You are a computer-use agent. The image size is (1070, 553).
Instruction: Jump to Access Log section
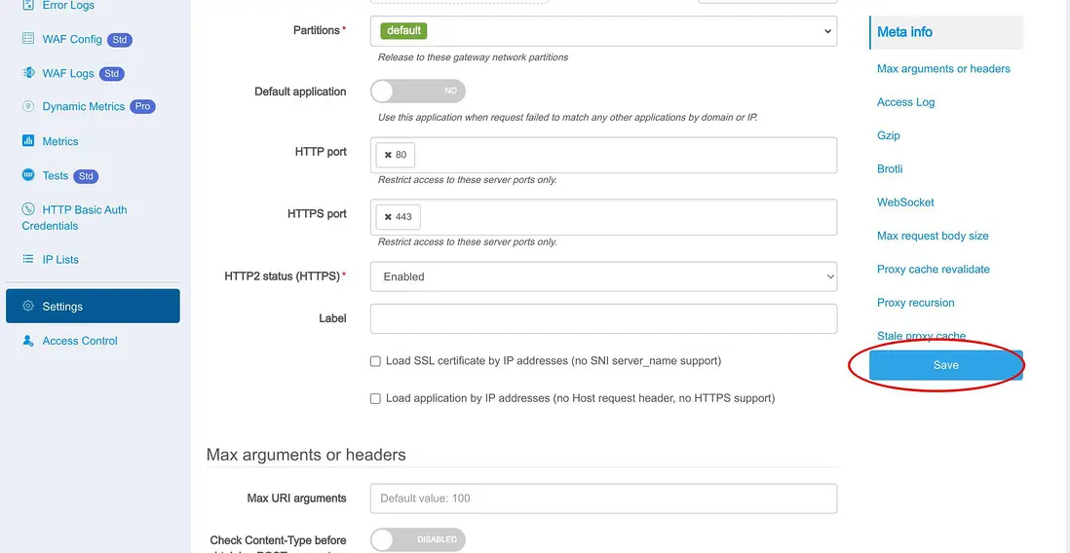click(905, 102)
